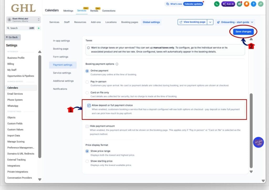Click the Save changes button
The width and height of the screenshot is (269, 190).
tap(243, 32)
